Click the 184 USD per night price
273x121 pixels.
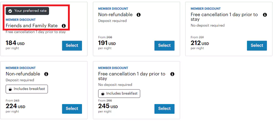(15, 44)
